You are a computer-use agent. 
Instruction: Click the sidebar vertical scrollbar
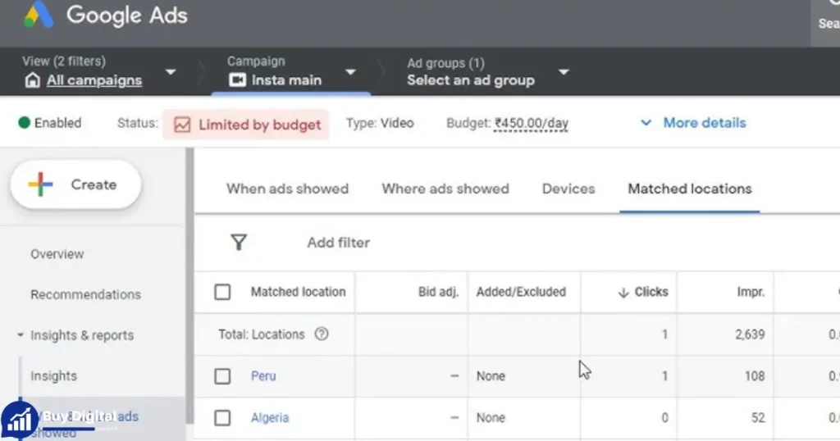(189, 286)
